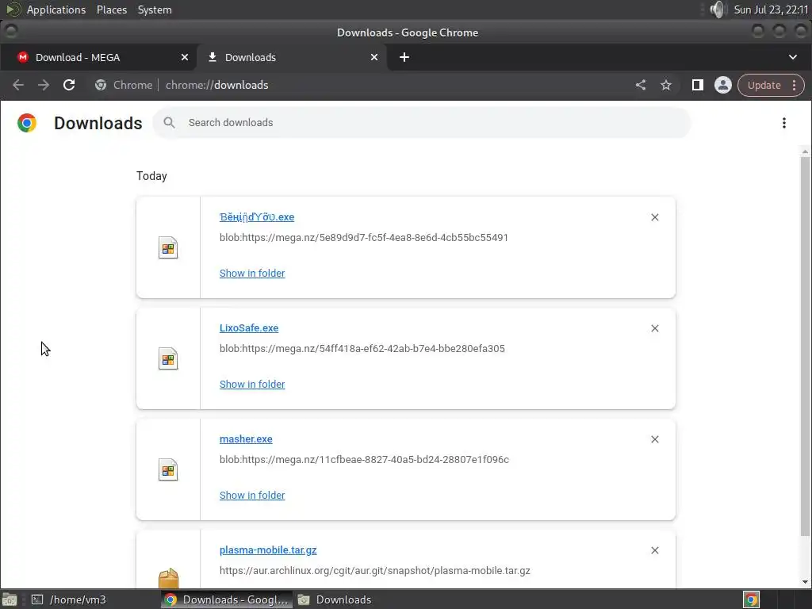This screenshot has height=609, width=812.
Task: Close the Downloads tab
Action: (374, 57)
